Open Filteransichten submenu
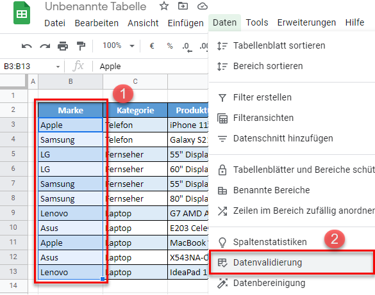Viewport: 375px width, 295px height. (292, 118)
